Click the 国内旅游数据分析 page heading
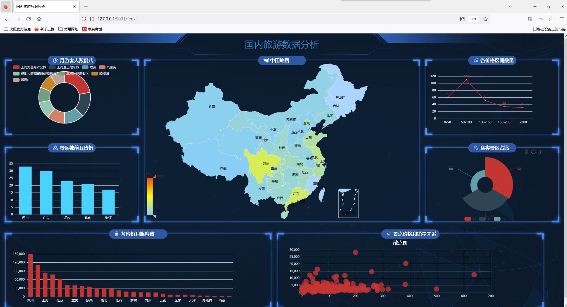Screen dimensions: 567x307 [x=282, y=45]
